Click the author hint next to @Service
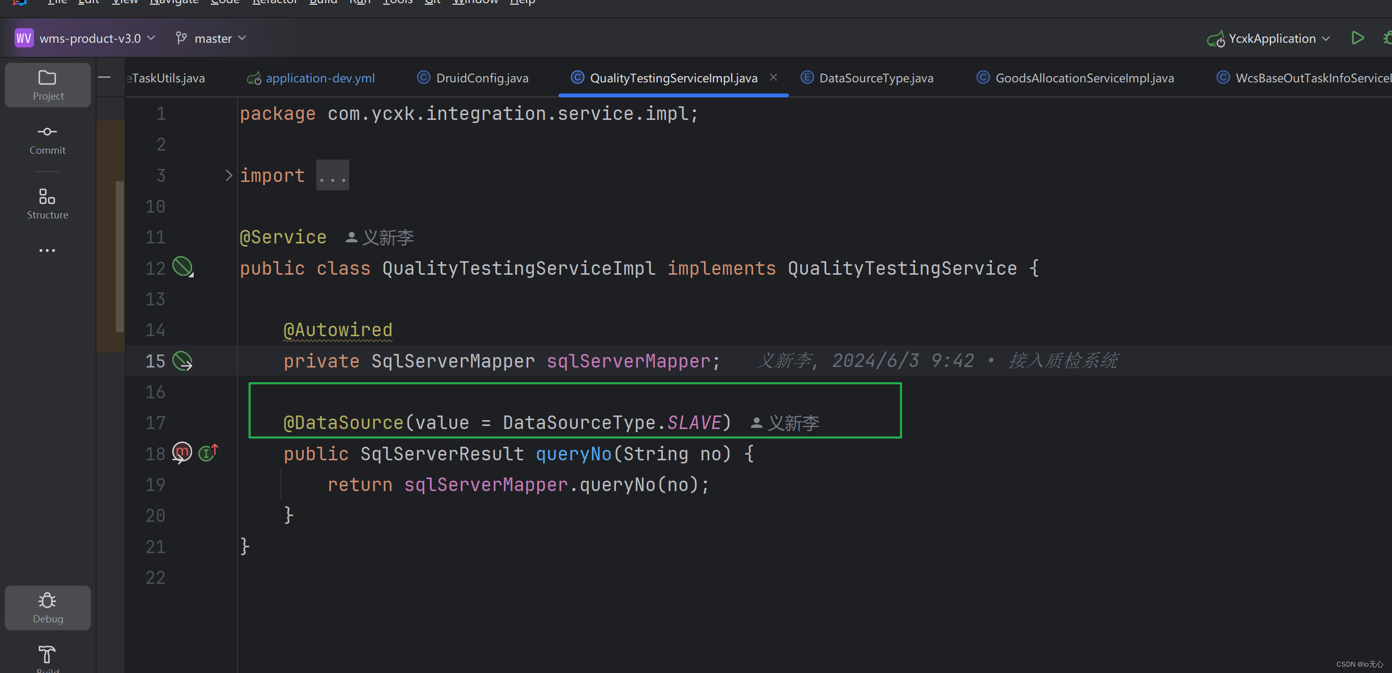 pos(379,238)
